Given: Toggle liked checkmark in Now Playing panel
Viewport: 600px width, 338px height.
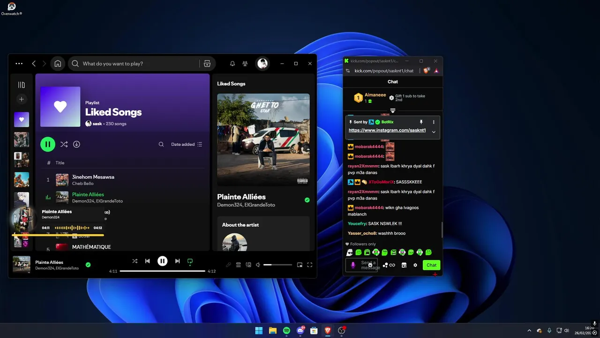Looking at the screenshot, I should (x=307, y=200).
